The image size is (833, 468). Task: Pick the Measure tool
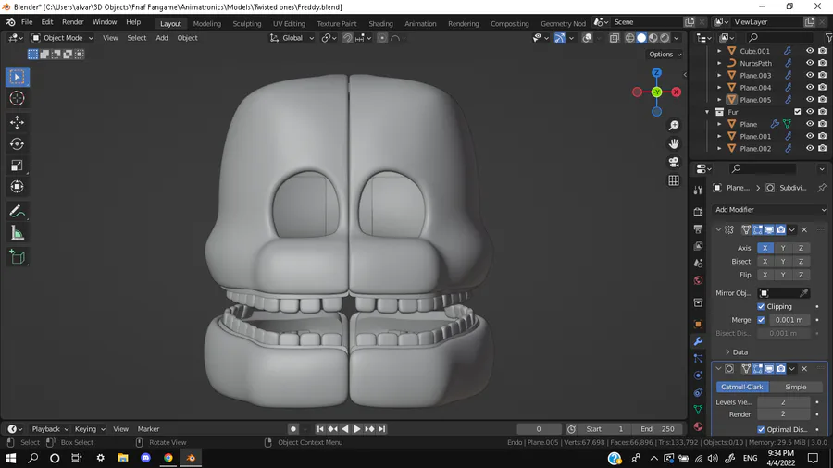17,233
